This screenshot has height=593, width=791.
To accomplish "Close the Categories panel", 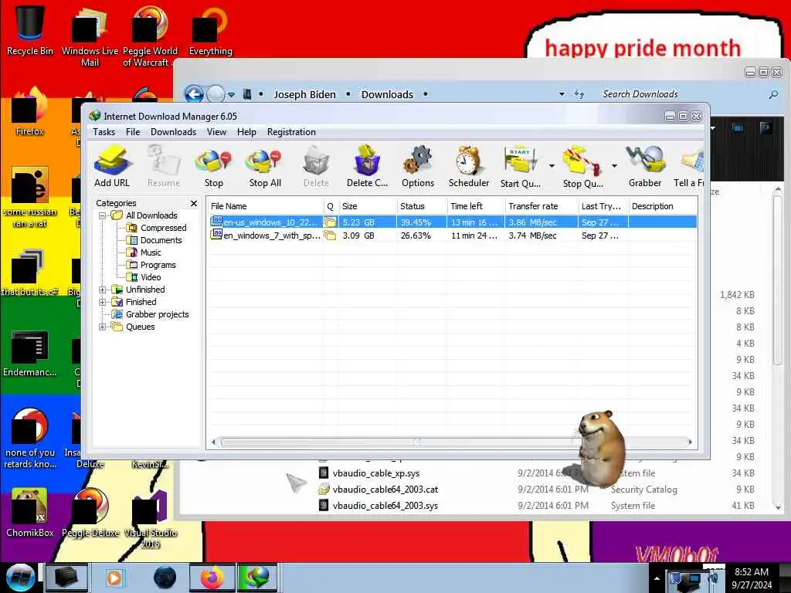I will point(194,203).
